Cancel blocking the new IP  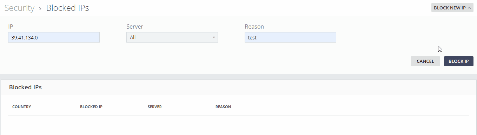425,61
